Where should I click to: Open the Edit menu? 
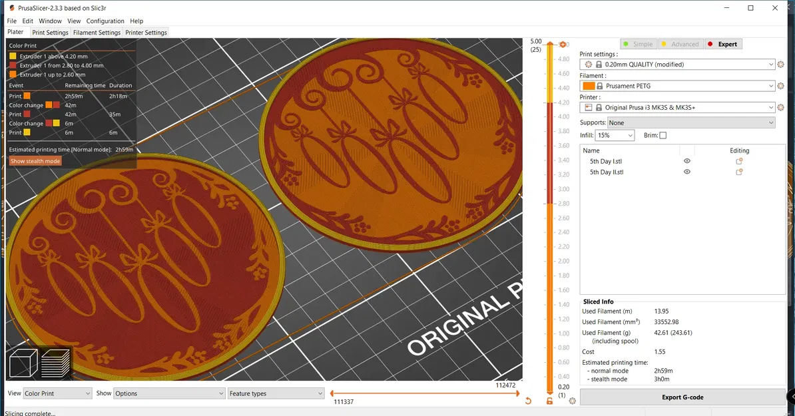[27, 21]
